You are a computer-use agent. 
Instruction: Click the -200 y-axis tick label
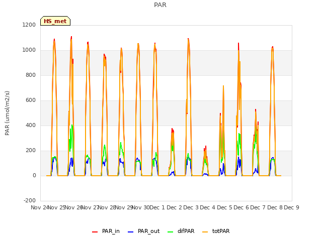point(30,200)
